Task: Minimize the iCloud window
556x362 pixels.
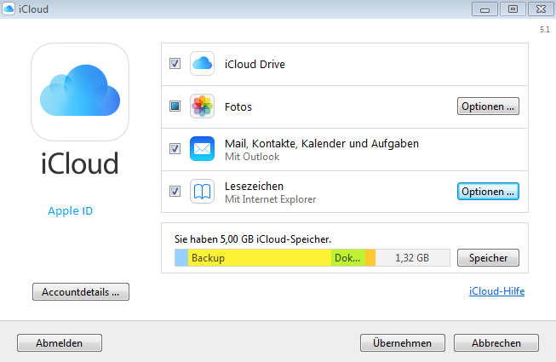Action: 484,9
